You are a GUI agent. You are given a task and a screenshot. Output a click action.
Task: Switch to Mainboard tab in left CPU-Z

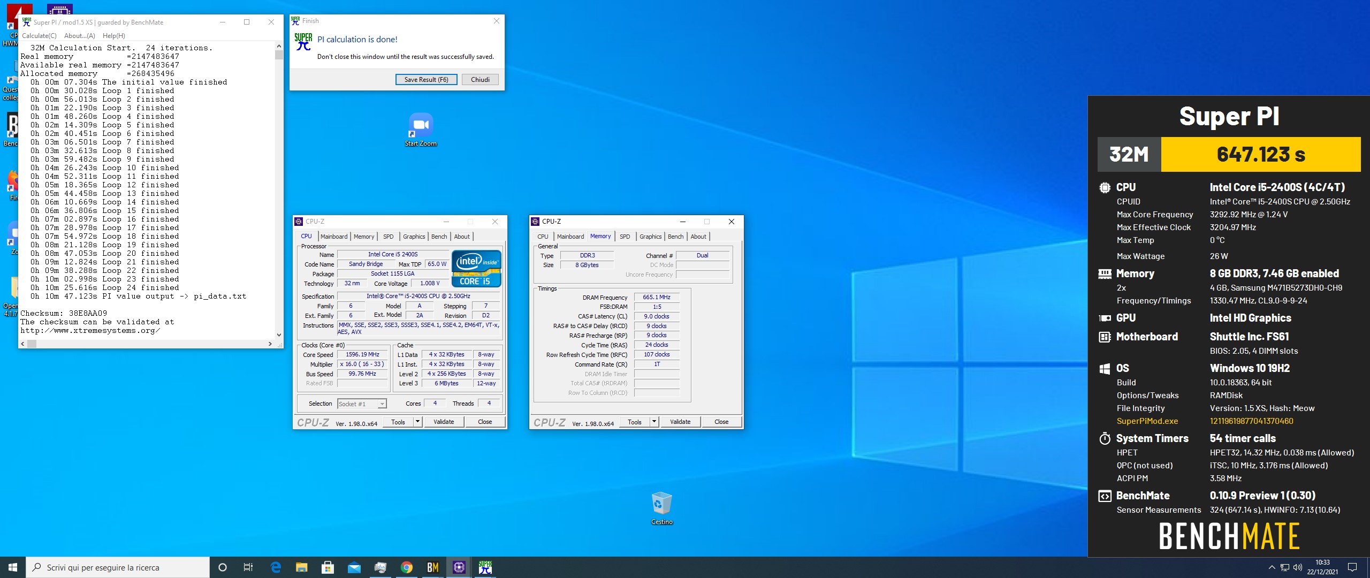pos(334,237)
